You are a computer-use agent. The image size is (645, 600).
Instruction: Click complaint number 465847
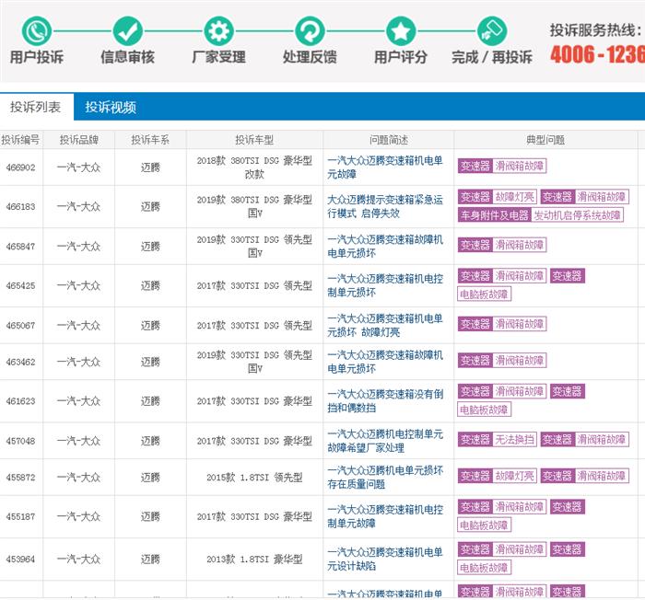point(20,246)
